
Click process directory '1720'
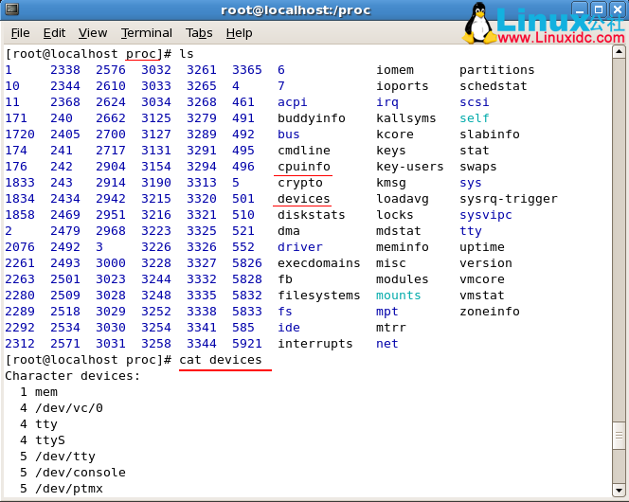20,134
